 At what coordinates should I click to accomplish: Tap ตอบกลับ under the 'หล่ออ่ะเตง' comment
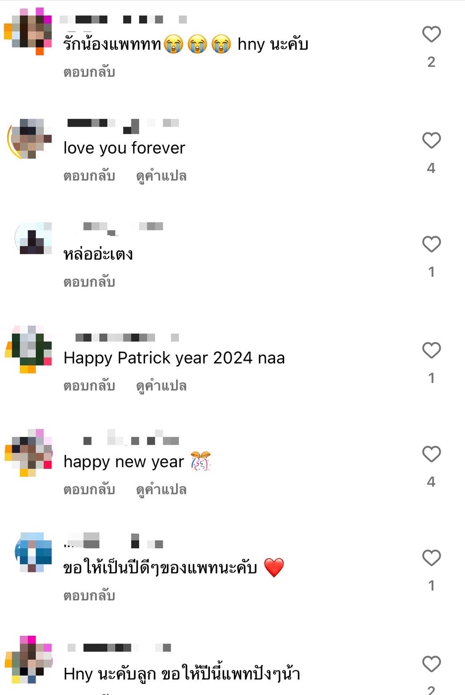point(89,282)
